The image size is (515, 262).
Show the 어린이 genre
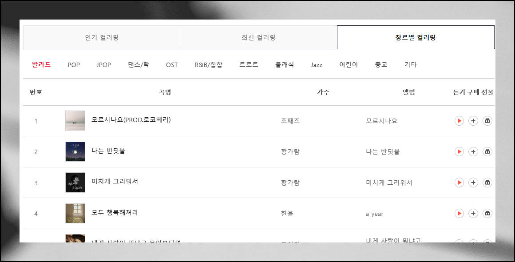(x=349, y=65)
